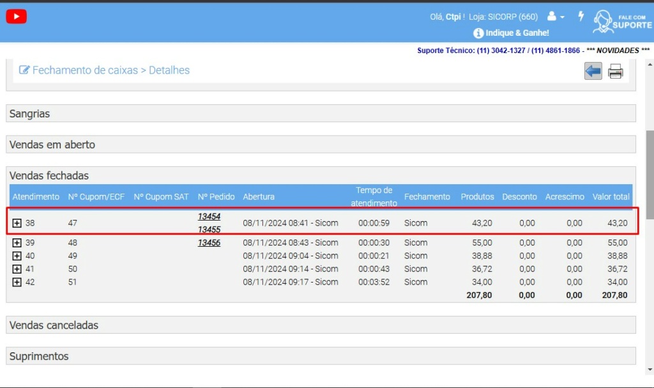Viewport: 654px width, 388px height.
Task: Click the Atendimento column header
Action: 36,197
